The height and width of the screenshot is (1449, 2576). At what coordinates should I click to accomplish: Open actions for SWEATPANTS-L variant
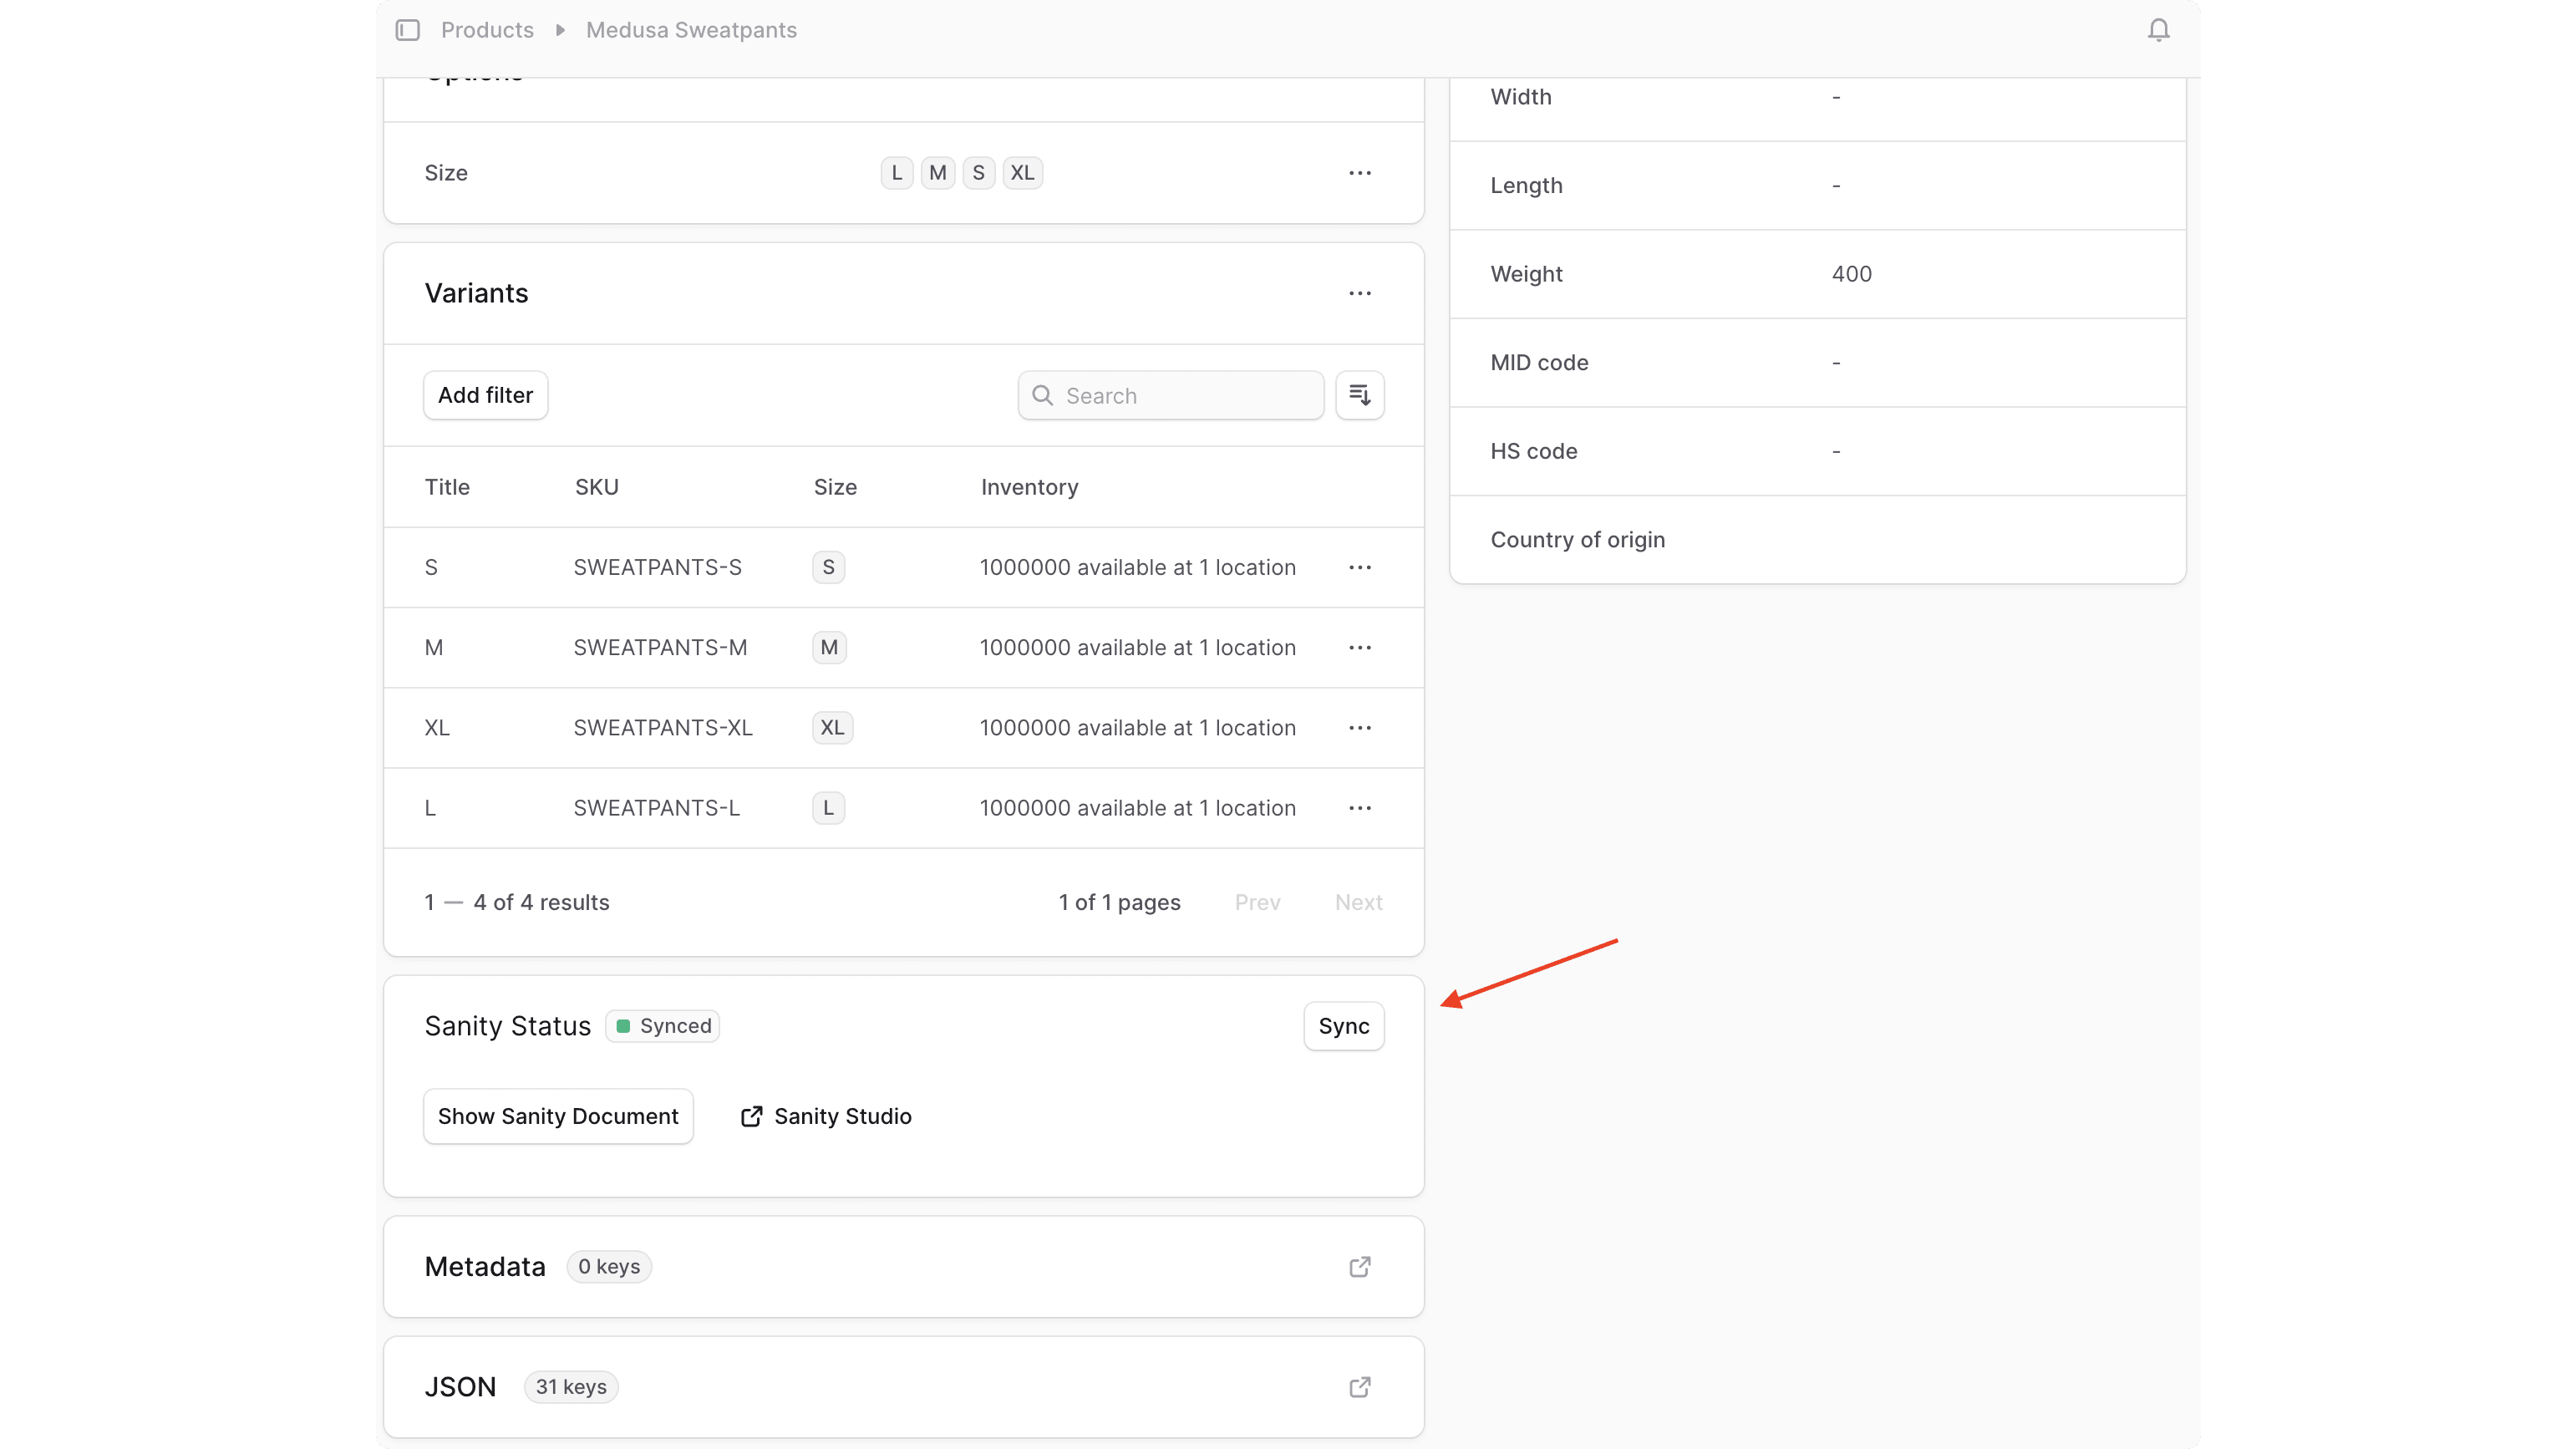pos(1360,807)
